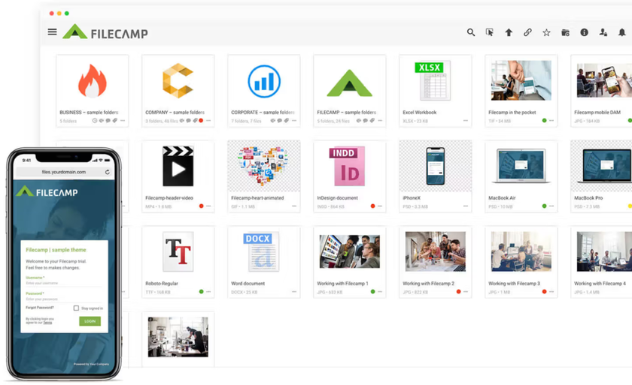Open more options for InDesign document

click(x=380, y=206)
